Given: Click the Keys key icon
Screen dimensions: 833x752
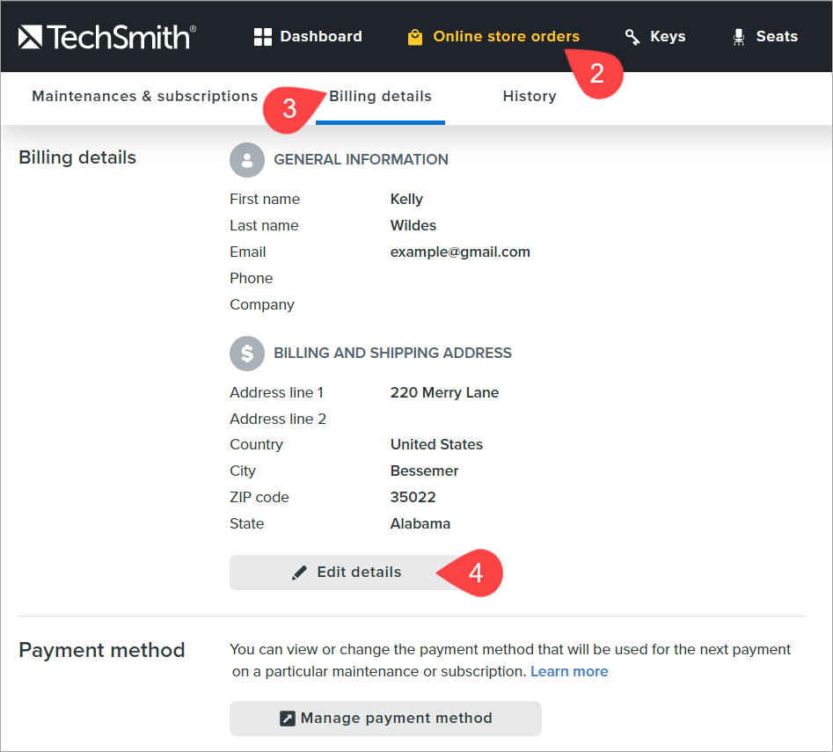Looking at the screenshot, I should 632,37.
